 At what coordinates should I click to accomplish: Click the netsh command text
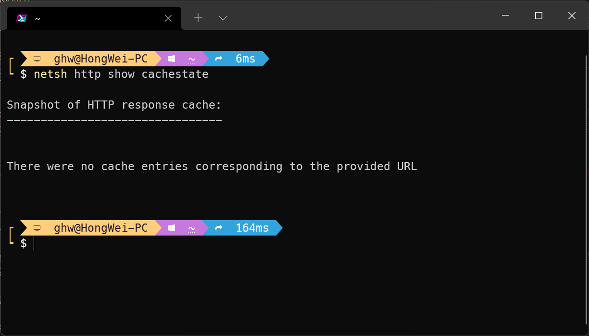[50, 74]
